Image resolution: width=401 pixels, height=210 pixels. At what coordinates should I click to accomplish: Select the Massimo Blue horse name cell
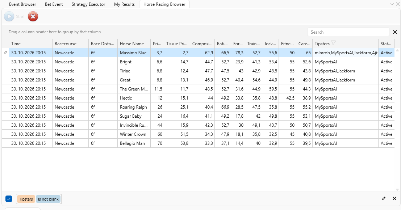(x=134, y=53)
